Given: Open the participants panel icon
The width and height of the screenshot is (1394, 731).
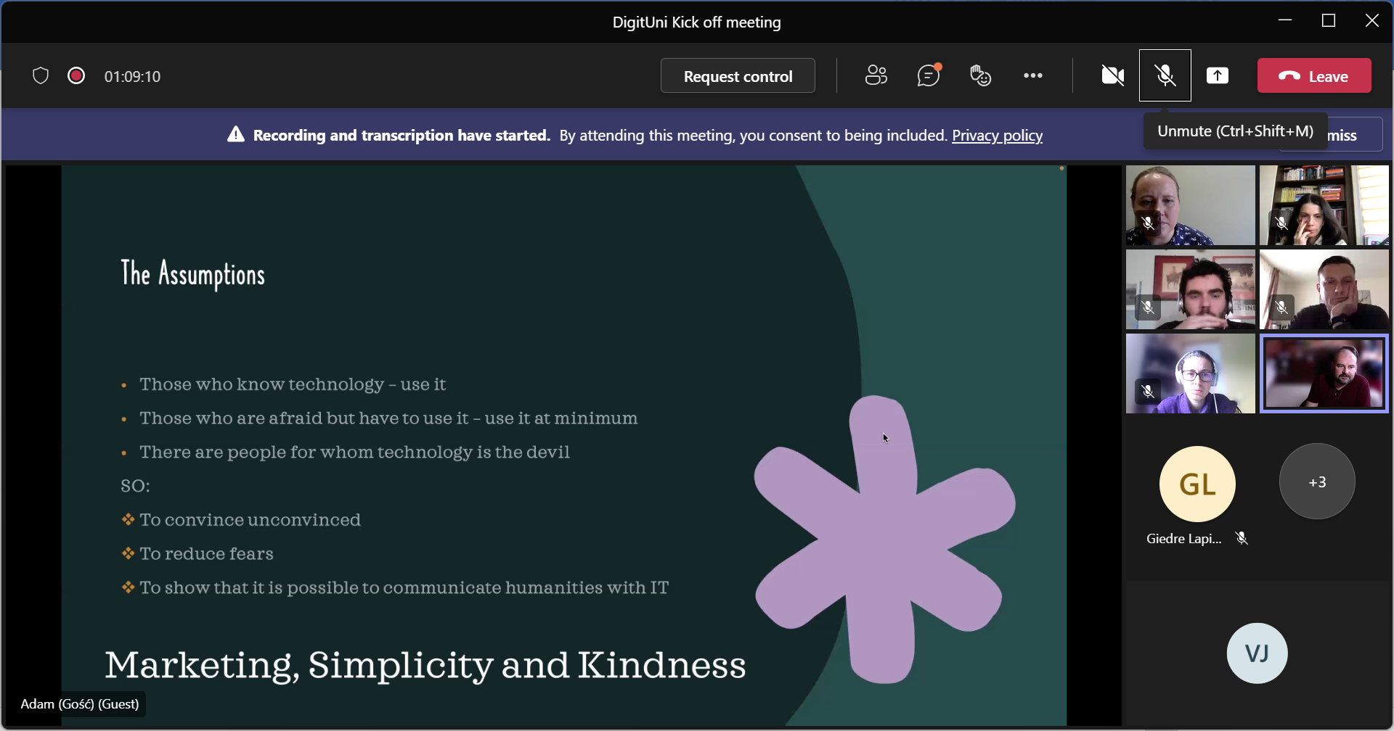Looking at the screenshot, I should coord(876,75).
